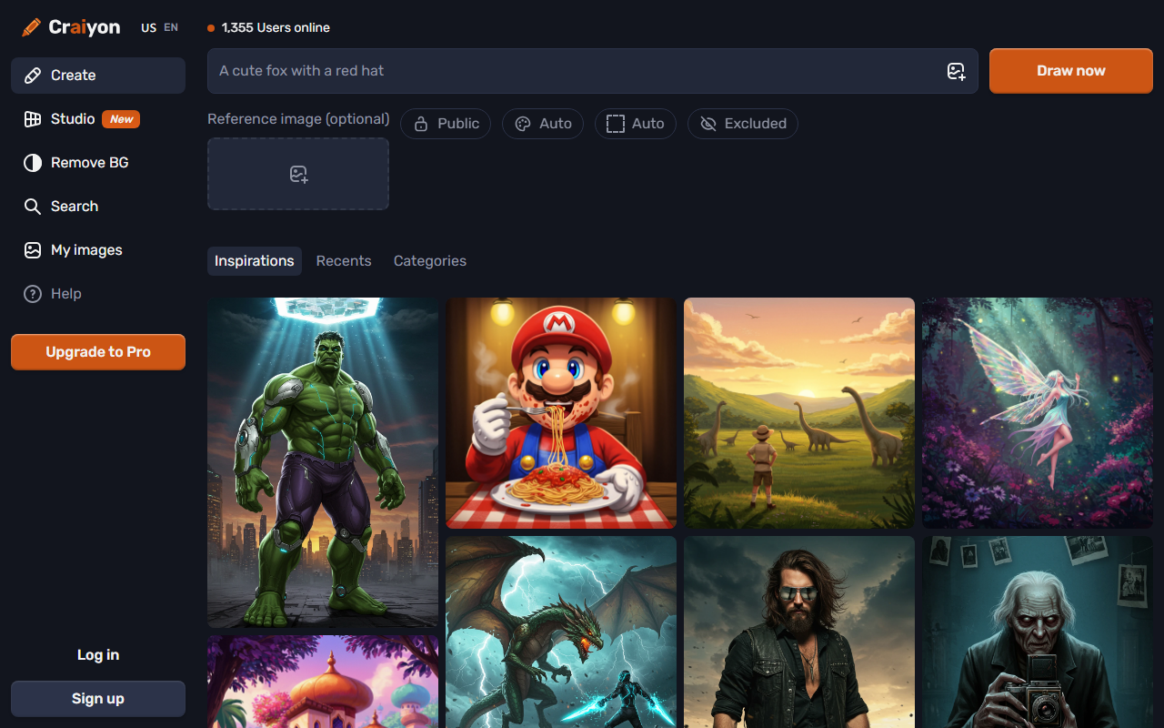Open the Studio menu item
Image resolution: width=1164 pixels, height=728 pixels.
tap(98, 119)
